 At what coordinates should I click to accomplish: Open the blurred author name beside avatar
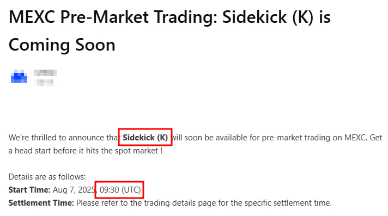tap(45, 78)
